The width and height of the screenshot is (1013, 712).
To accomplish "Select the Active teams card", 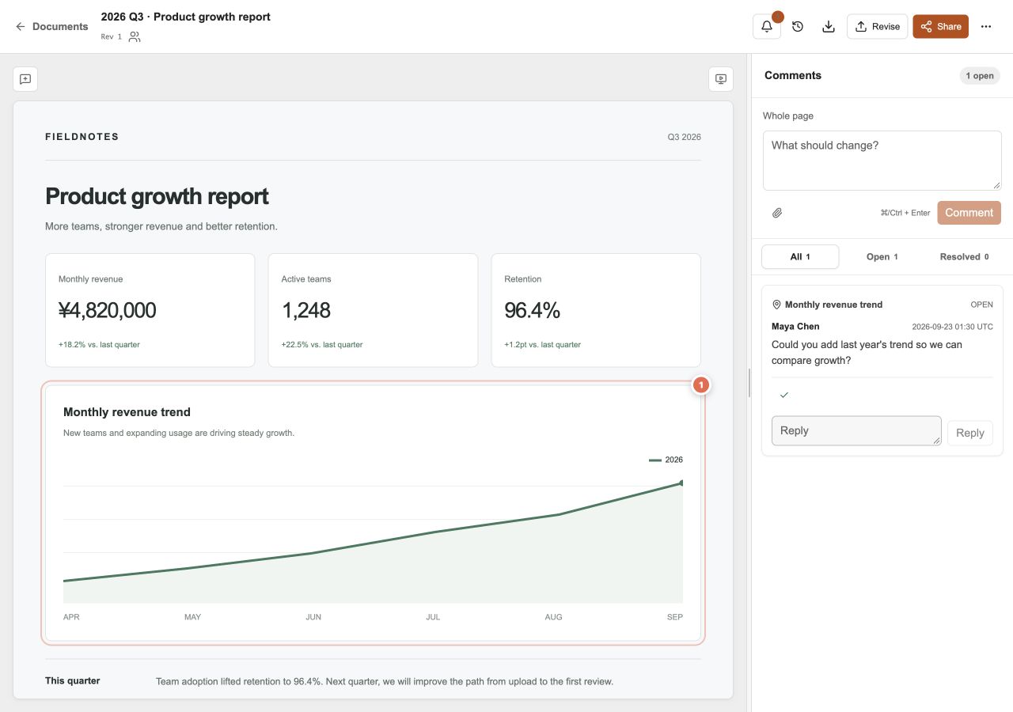I will [373, 310].
